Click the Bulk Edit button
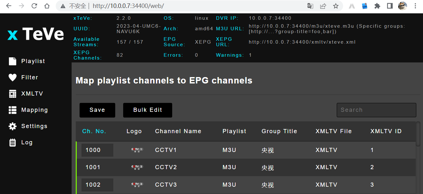Screen dimensions: 423x194 (x=147, y=110)
